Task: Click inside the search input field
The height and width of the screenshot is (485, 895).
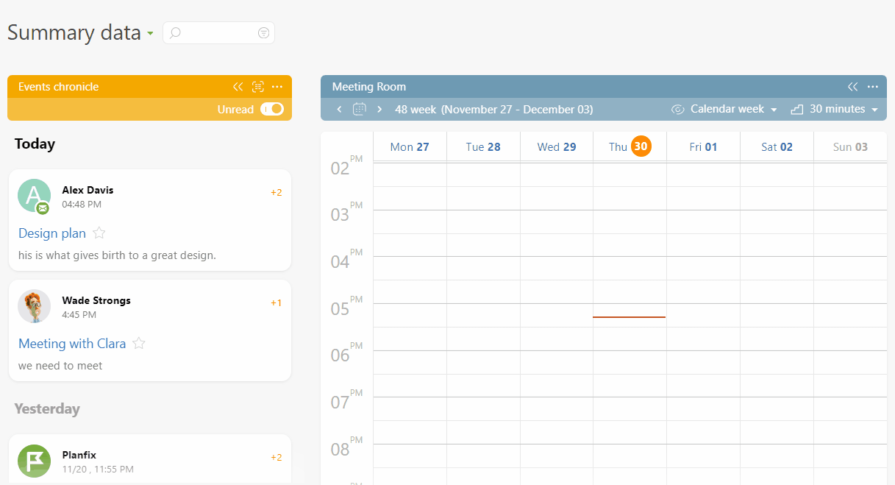Action: [x=218, y=33]
